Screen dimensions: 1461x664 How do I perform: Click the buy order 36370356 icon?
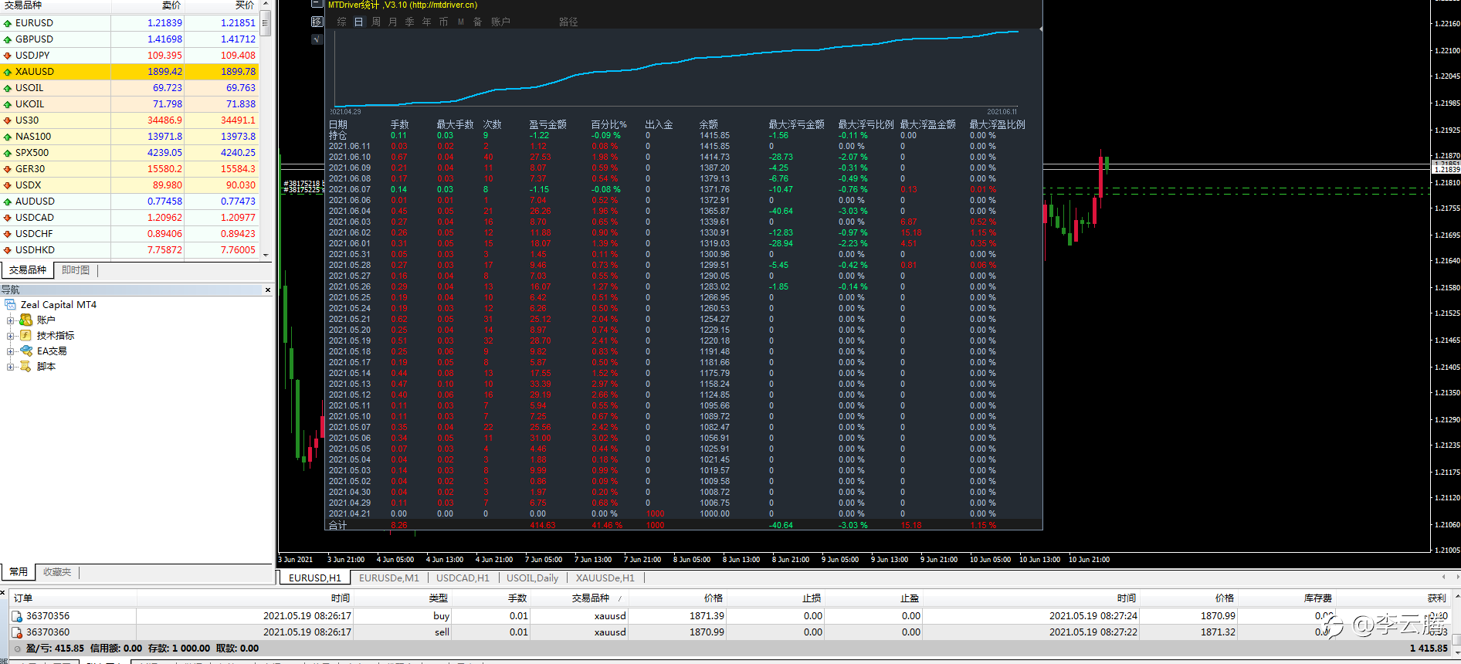(17, 616)
